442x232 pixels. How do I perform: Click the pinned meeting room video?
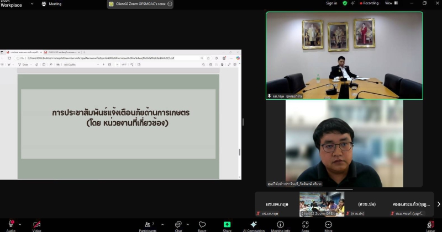344,56
